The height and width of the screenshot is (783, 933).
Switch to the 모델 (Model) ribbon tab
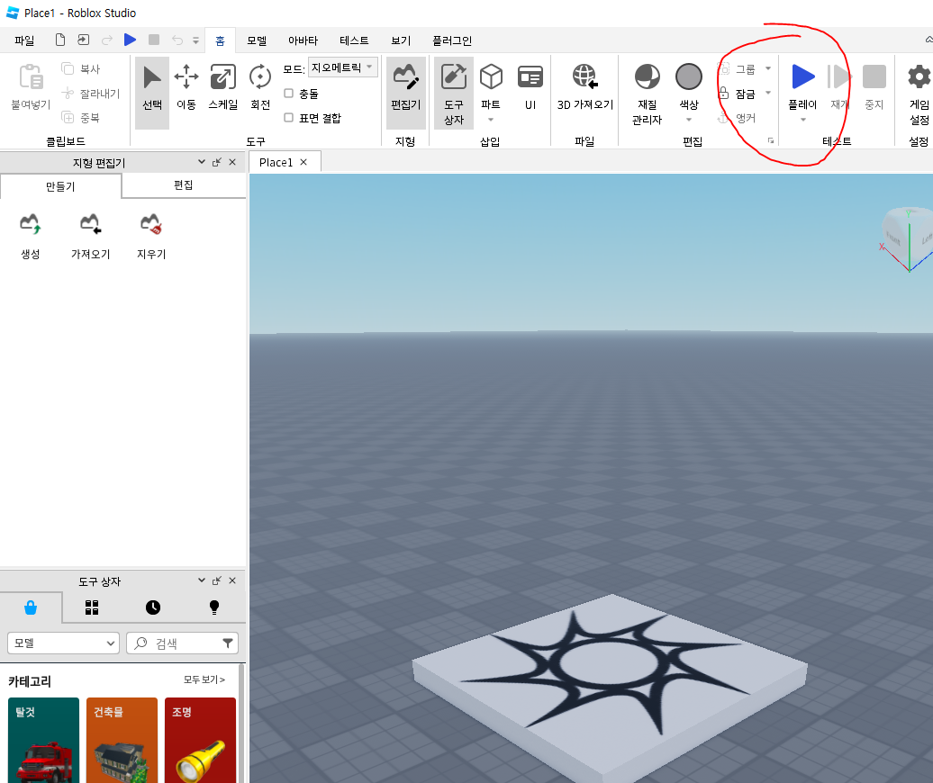257,40
